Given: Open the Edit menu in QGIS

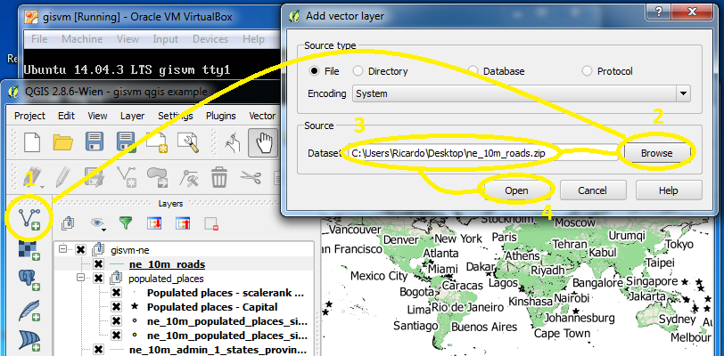Looking at the screenshot, I should pyautogui.click(x=67, y=116).
